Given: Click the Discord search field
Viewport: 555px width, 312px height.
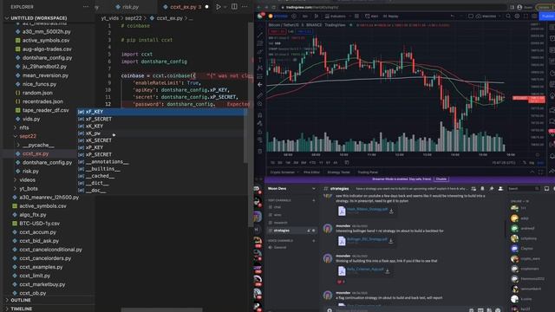Looking at the screenshot, I should tap(524, 189).
